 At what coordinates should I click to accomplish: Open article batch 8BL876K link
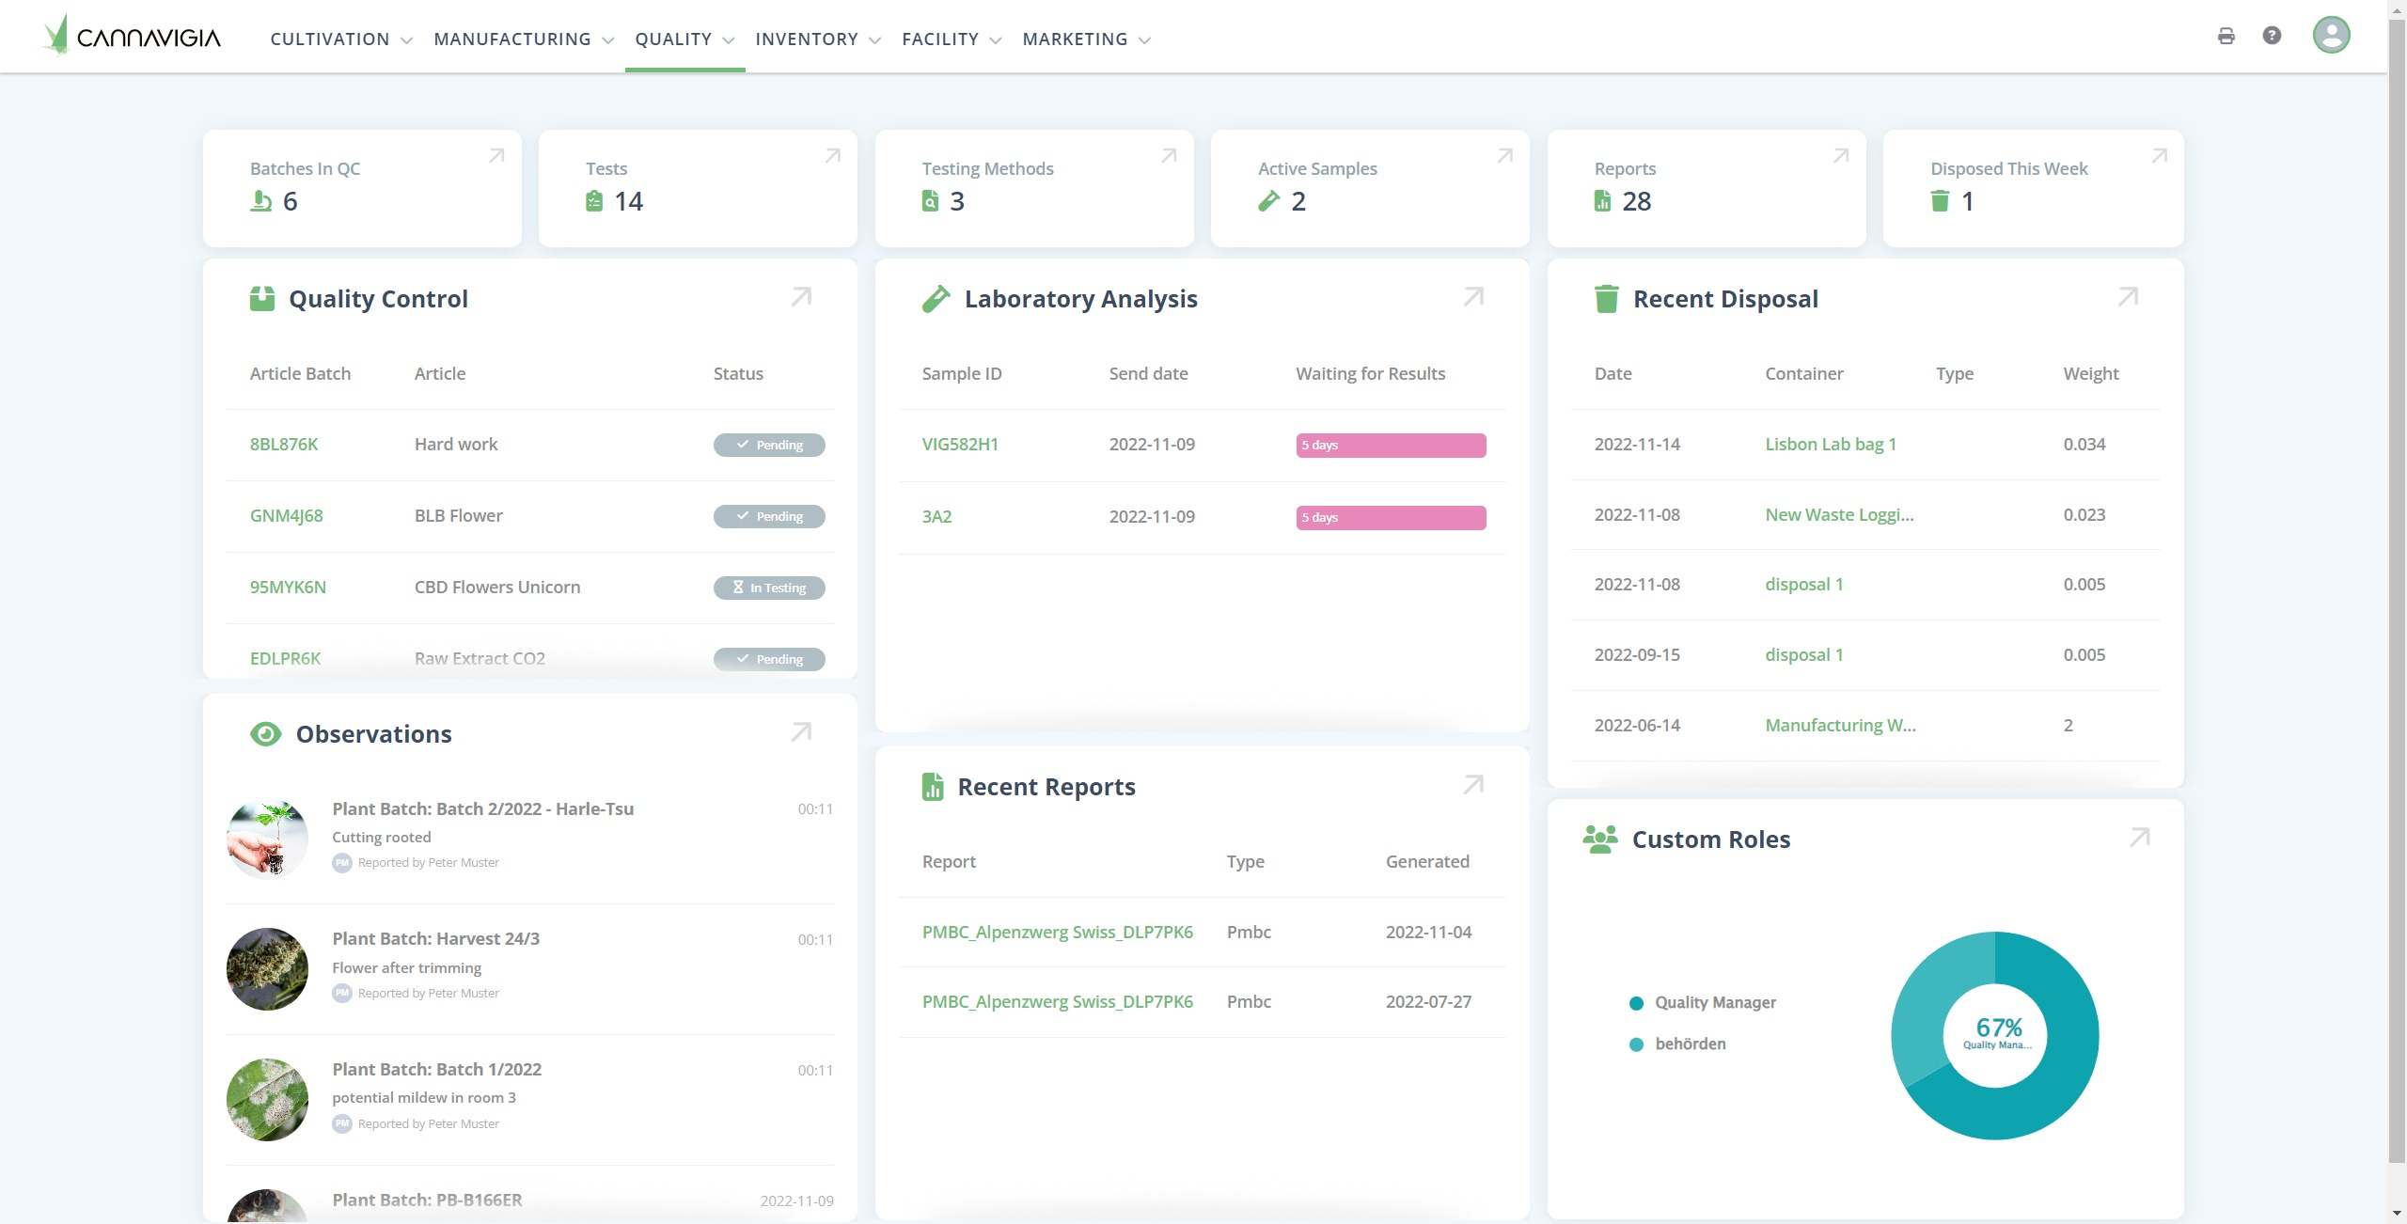coord(284,445)
